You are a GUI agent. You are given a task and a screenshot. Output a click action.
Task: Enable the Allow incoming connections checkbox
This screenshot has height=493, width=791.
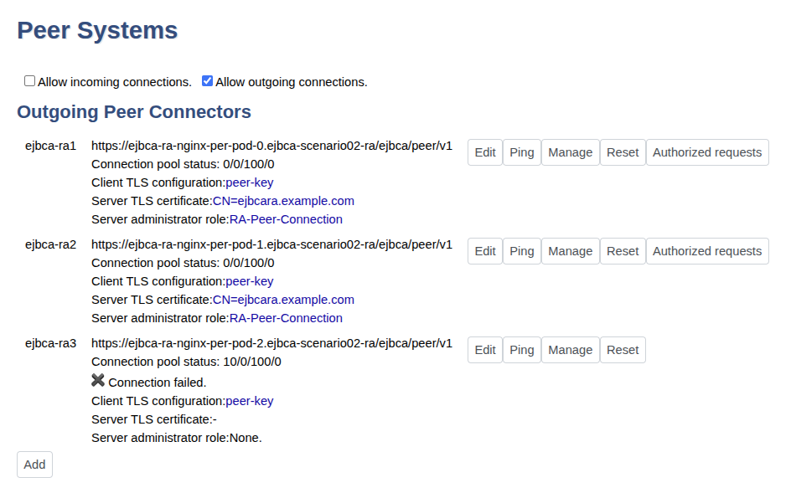click(30, 81)
